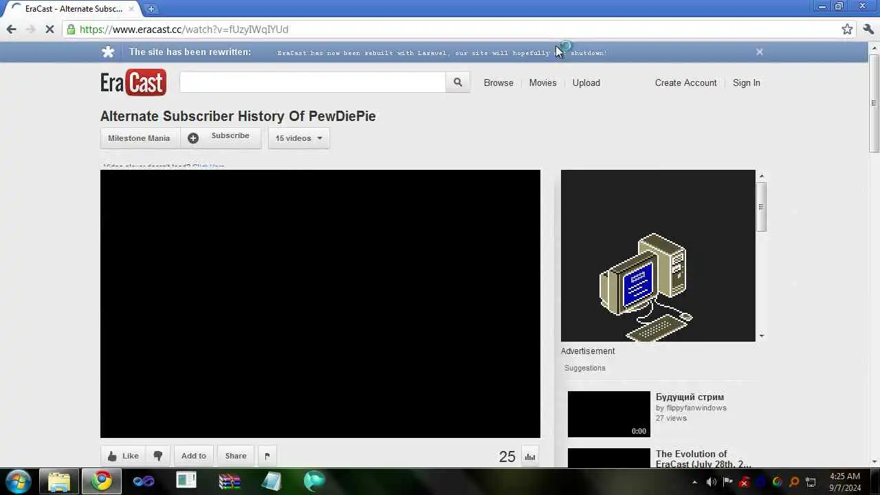880x495 pixels.
Task: Click the magnifier search button
Action: 458,82
